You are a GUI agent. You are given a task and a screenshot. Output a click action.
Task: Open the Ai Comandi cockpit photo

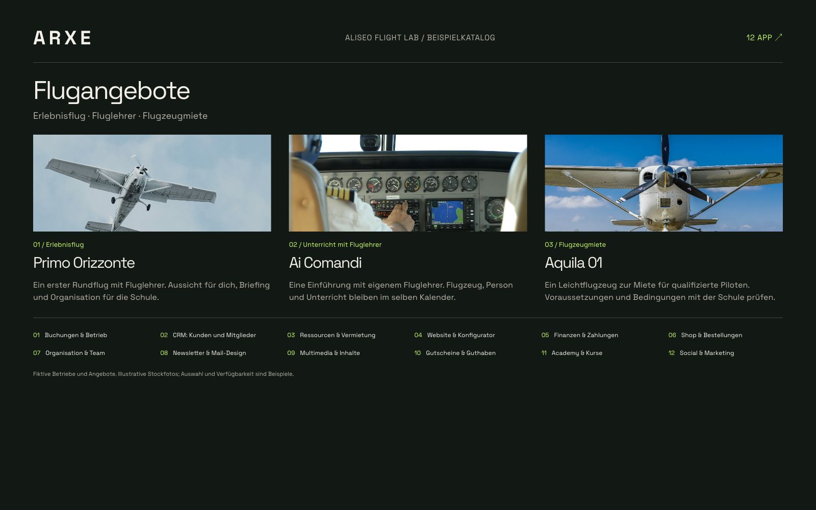[x=408, y=183]
